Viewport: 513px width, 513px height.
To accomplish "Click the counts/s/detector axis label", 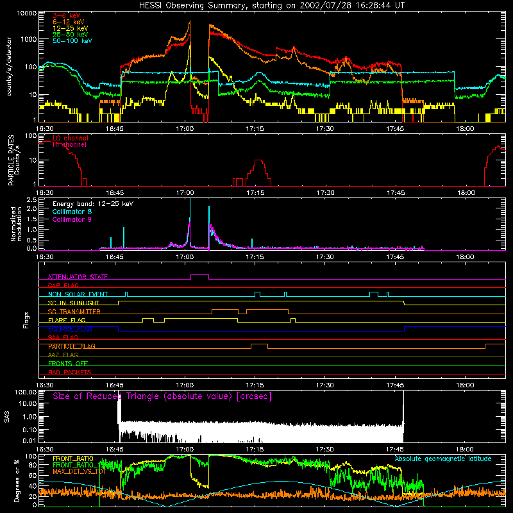I will [9, 67].
